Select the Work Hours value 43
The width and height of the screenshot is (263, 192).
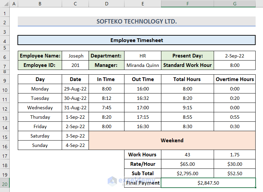188,155
